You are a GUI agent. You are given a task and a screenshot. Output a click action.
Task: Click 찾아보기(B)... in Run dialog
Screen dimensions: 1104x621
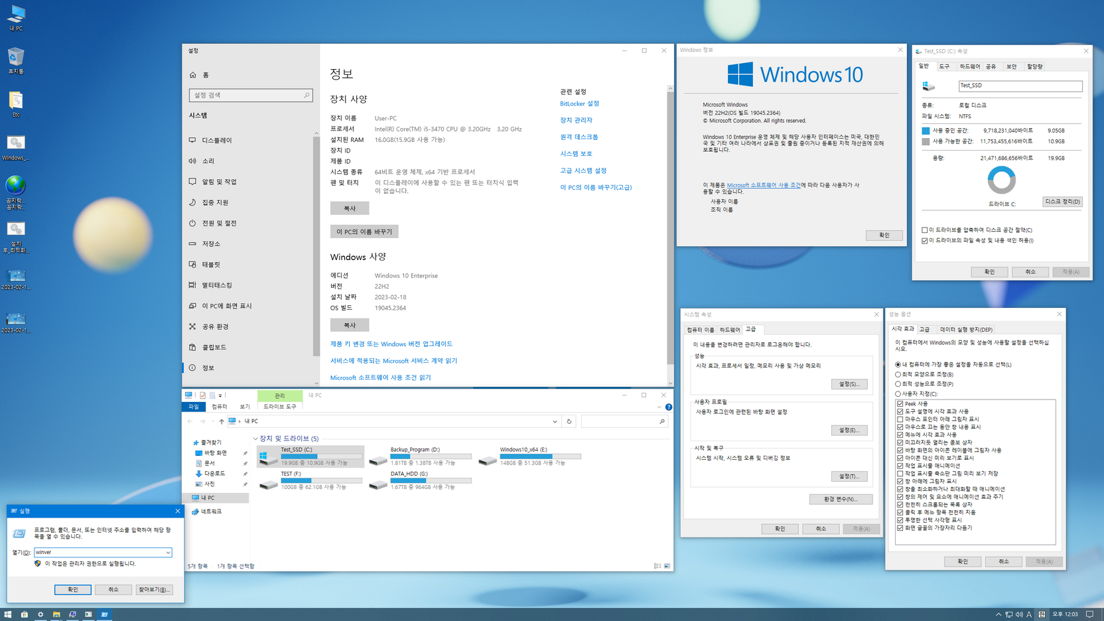pyautogui.click(x=154, y=589)
